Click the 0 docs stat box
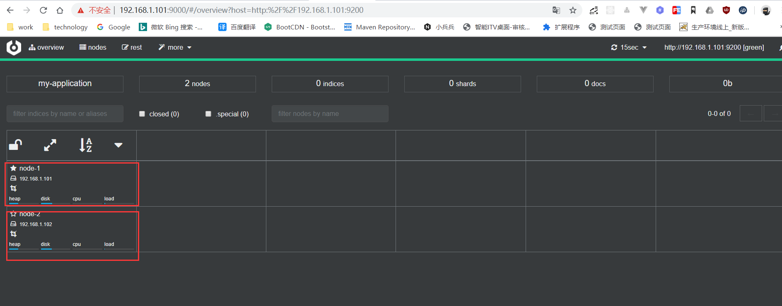Viewport: 782px width, 306px height. pyautogui.click(x=595, y=84)
